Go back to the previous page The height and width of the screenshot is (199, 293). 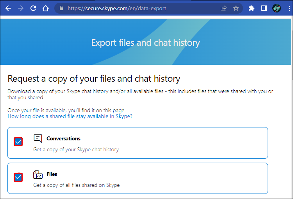(8, 8)
